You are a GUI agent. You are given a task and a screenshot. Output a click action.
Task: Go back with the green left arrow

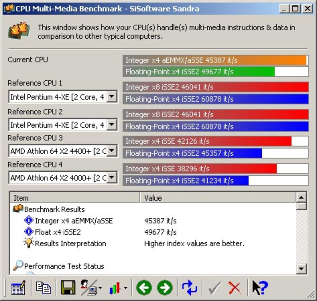click(x=144, y=287)
